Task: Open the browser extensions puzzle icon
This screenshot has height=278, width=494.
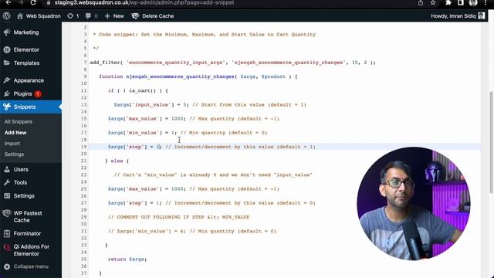Action: click(x=448, y=3)
